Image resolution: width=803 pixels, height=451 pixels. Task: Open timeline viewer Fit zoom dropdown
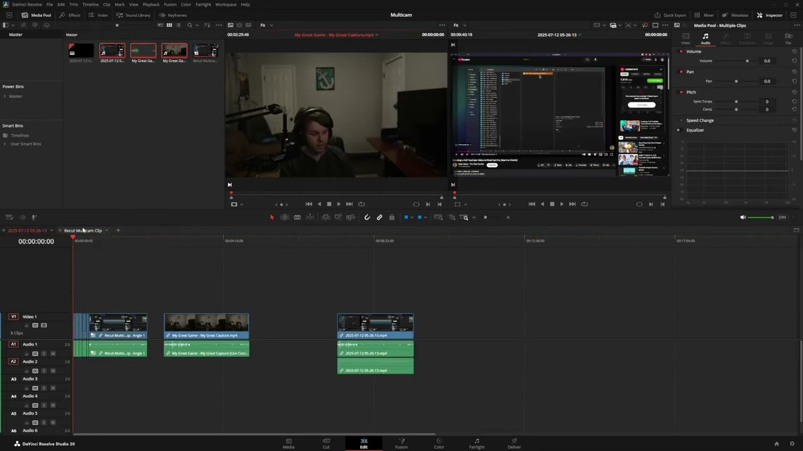point(460,25)
